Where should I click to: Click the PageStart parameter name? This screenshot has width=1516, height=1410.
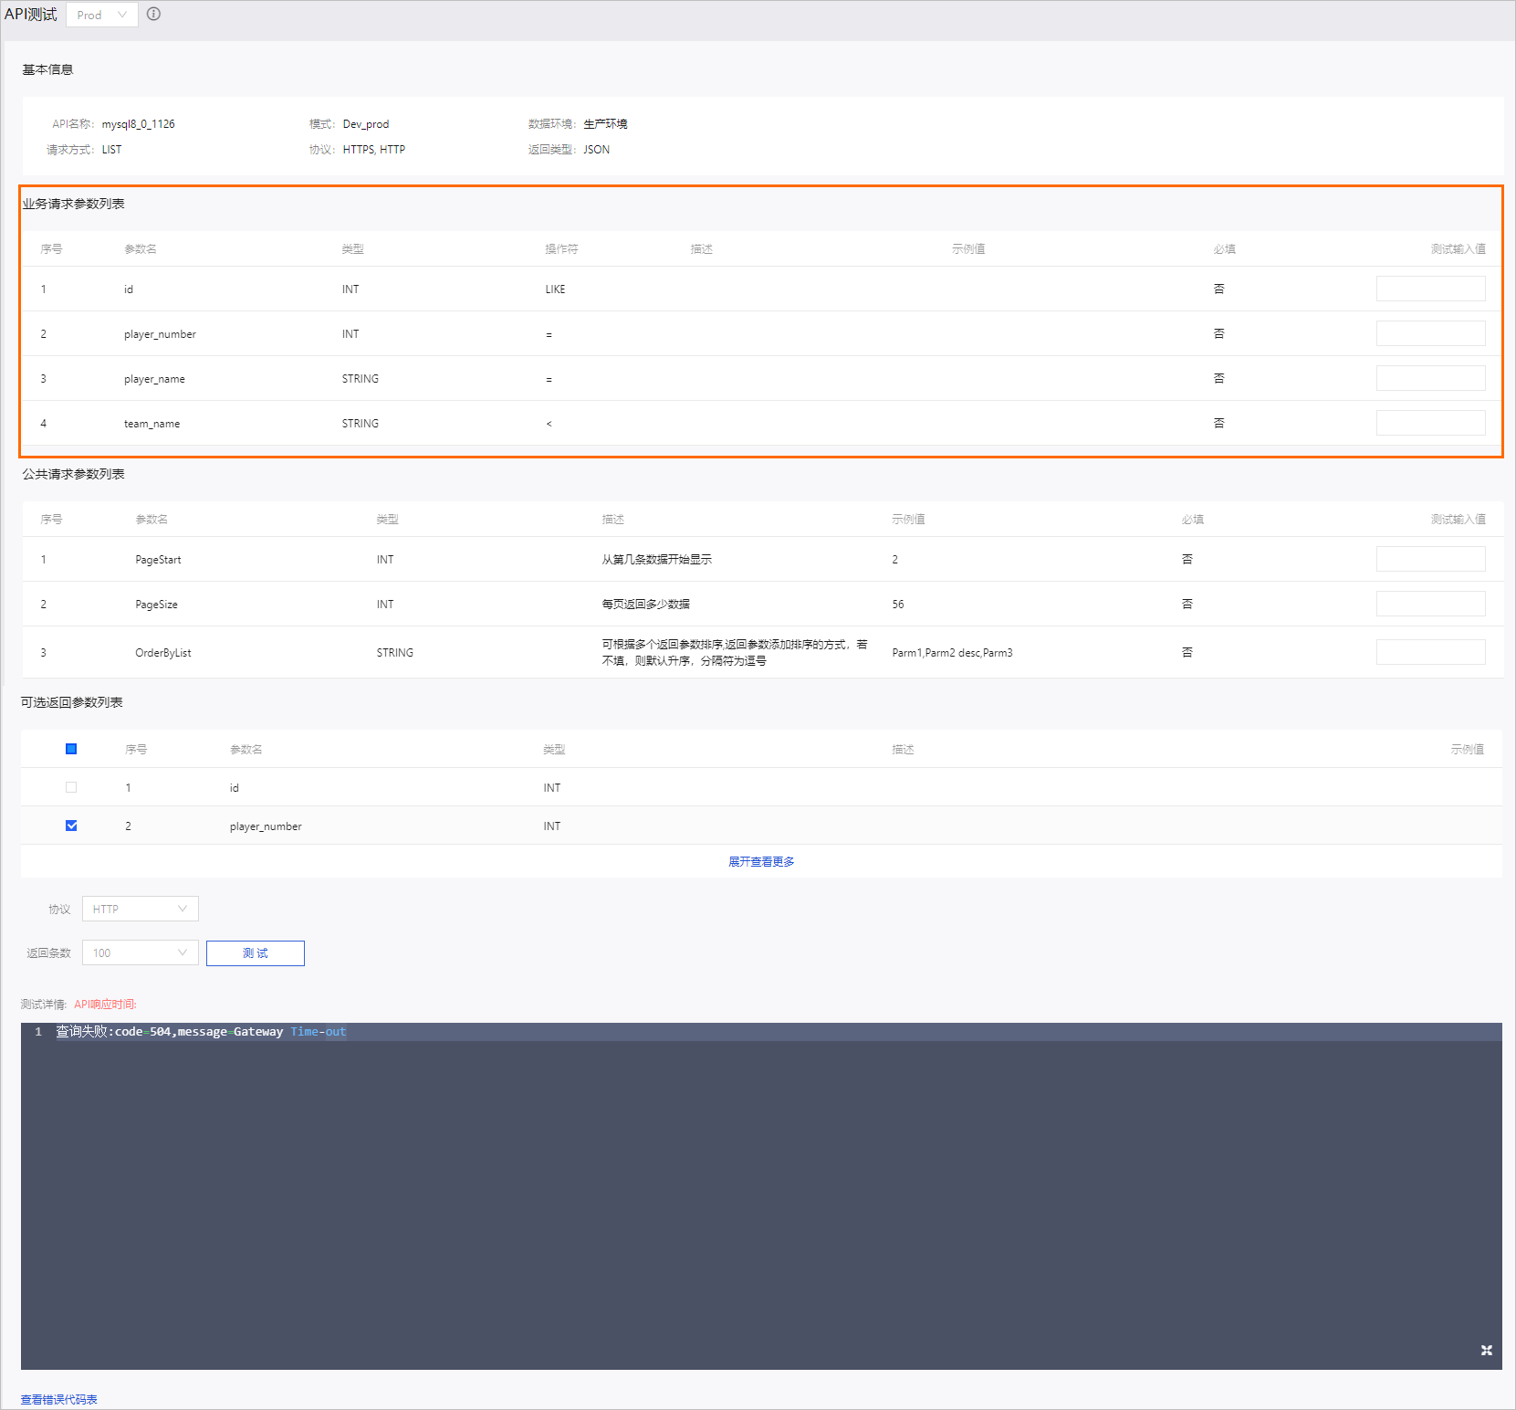158,560
